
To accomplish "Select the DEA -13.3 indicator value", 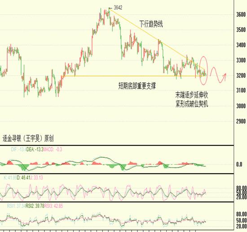I will point(35,149).
